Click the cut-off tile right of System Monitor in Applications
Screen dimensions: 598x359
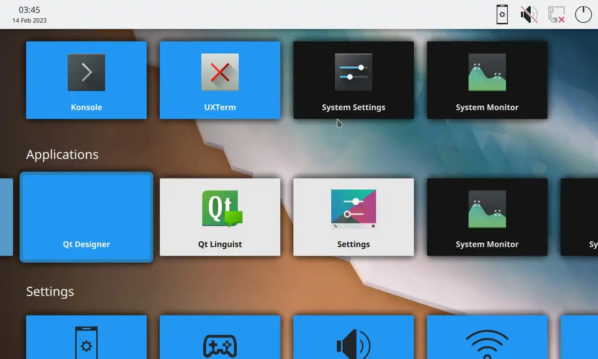coord(579,217)
